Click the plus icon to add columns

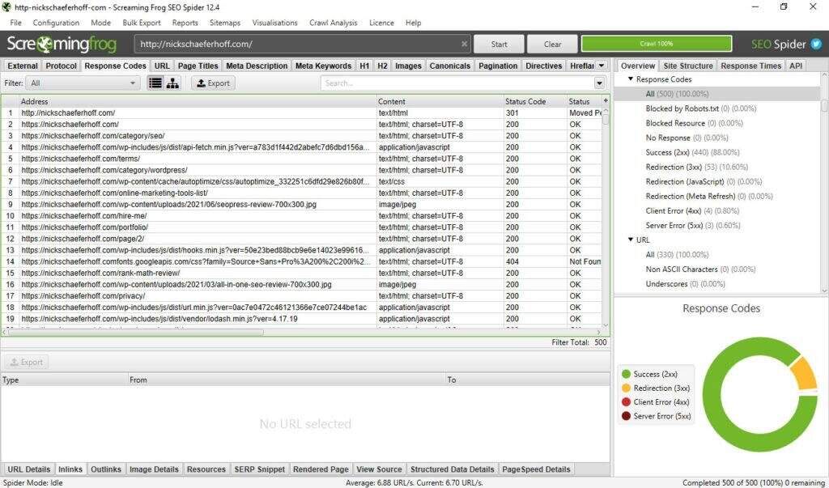coord(606,101)
